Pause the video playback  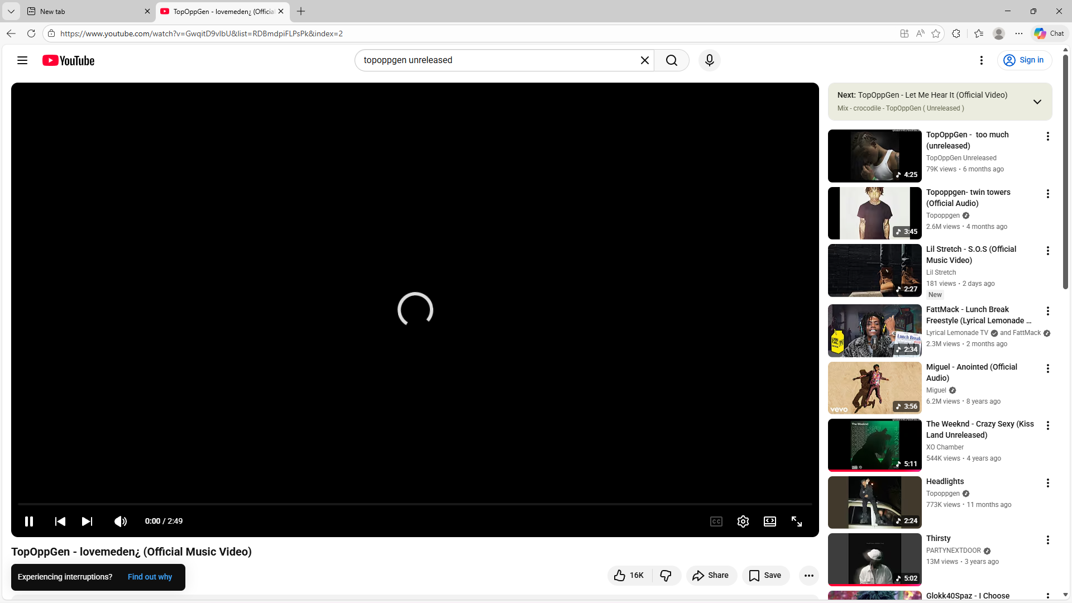(x=29, y=521)
